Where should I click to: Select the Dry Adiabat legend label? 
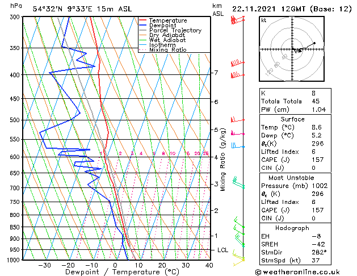pyautogui.click(x=167, y=35)
